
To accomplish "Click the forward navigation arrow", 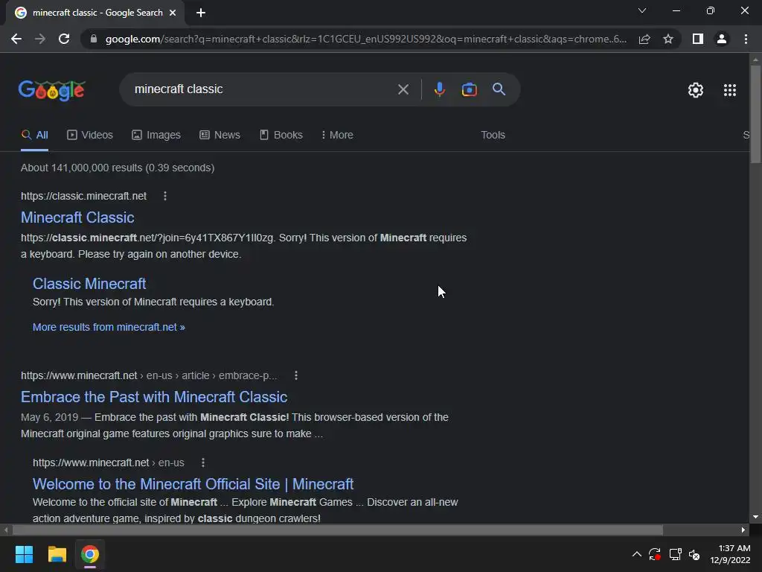I will [x=40, y=39].
